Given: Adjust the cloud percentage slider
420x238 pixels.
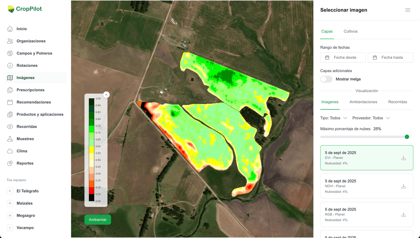Looking at the screenshot, I should tap(406, 137).
